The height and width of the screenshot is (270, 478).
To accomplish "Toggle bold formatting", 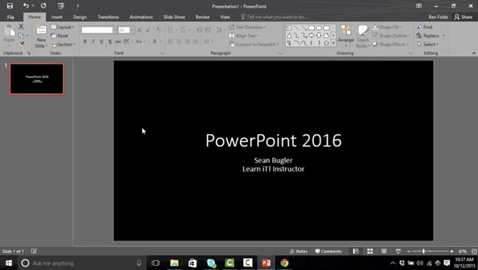I will tap(85, 42).
